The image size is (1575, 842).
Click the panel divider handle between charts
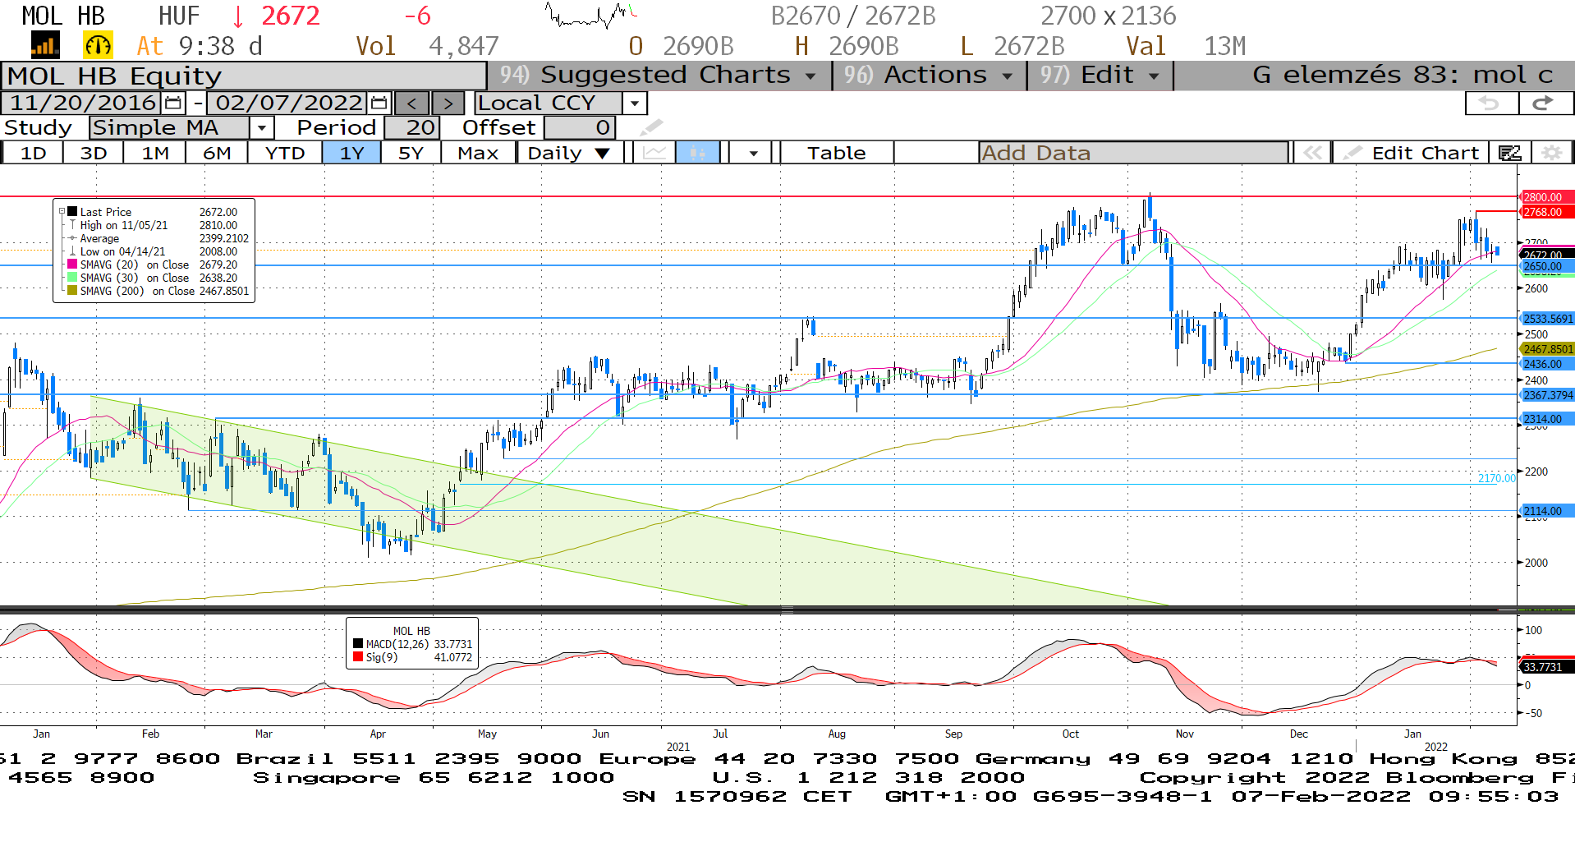(787, 610)
